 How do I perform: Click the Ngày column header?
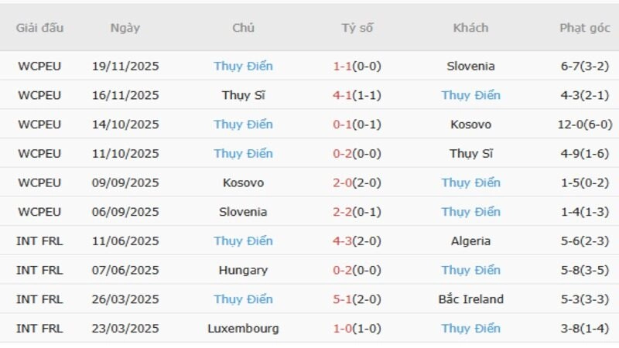tap(125, 28)
